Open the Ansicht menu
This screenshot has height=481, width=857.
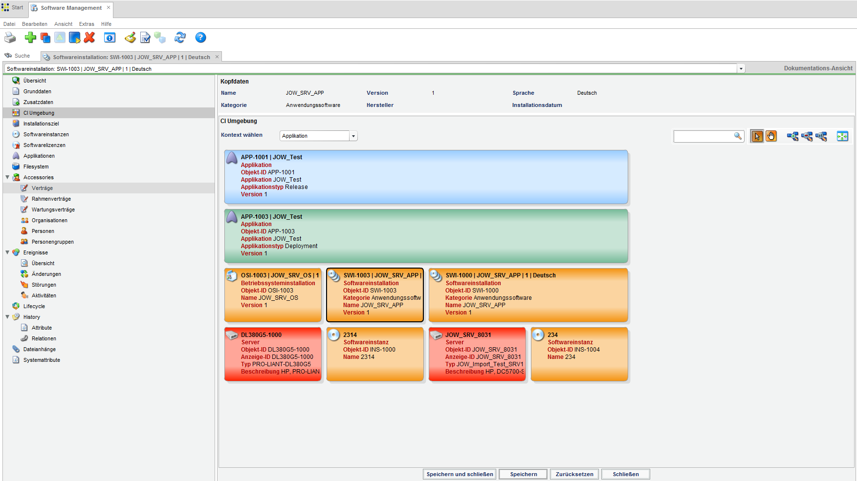(x=64, y=24)
